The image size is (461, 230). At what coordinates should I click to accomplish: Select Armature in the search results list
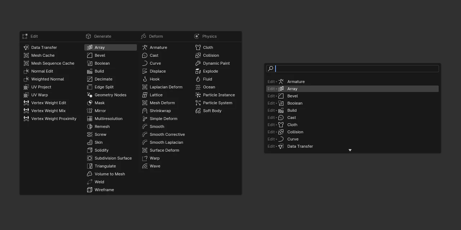coord(296,82)
